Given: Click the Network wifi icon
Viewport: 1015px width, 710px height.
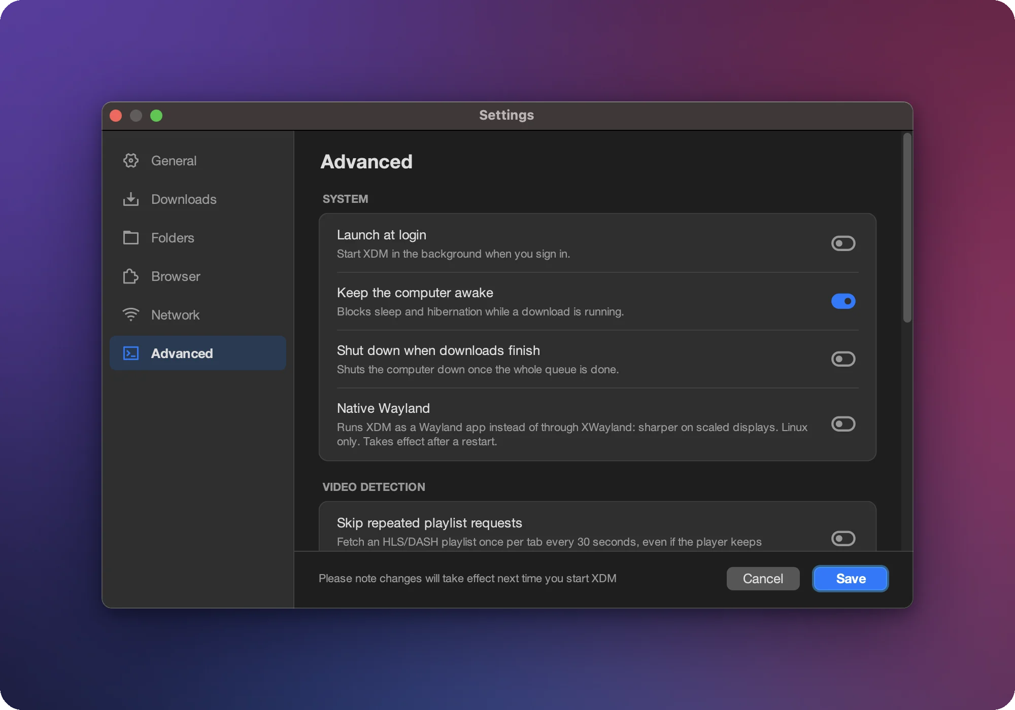Looking at the screenshot, I should click(x=131, y=315).
